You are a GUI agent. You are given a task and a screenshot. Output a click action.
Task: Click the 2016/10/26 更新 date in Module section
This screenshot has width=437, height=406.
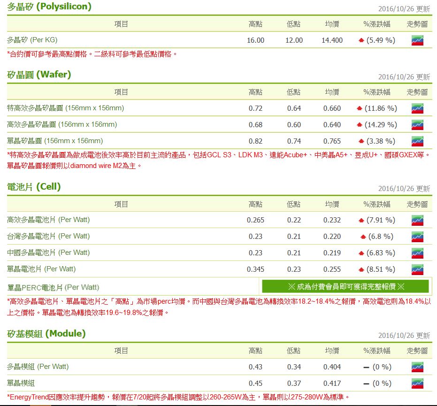(x=404, y=336)
